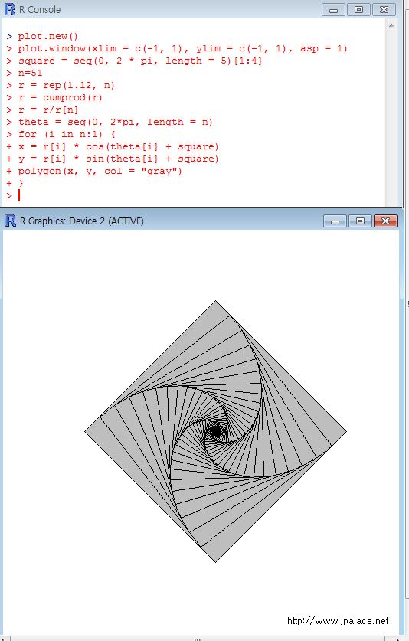
Task: Click the R Console scrollbar up arrow
Action: (x=391, y=26)
